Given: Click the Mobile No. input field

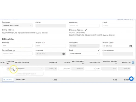Looking at the screenshot, I should coord(84,26).
